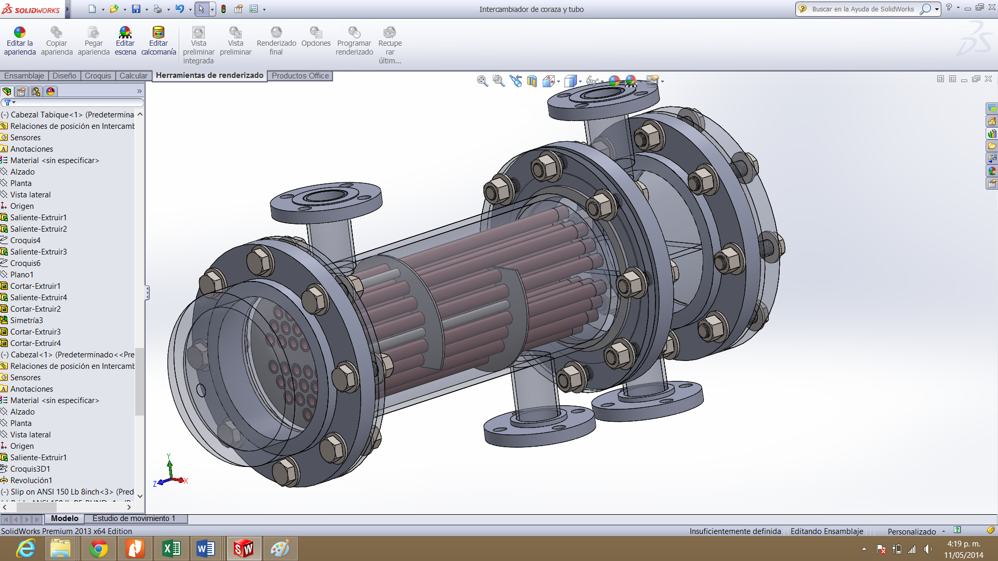Toggle Vista preliminar integrada
Screen dimensions: 998x561
(x=199, y=33)
